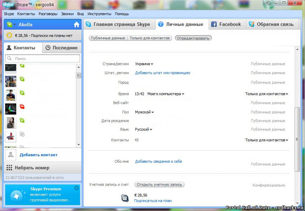Click the phone credit icon near € 28,56
The image size is (305, 211).
coord(125,198)
